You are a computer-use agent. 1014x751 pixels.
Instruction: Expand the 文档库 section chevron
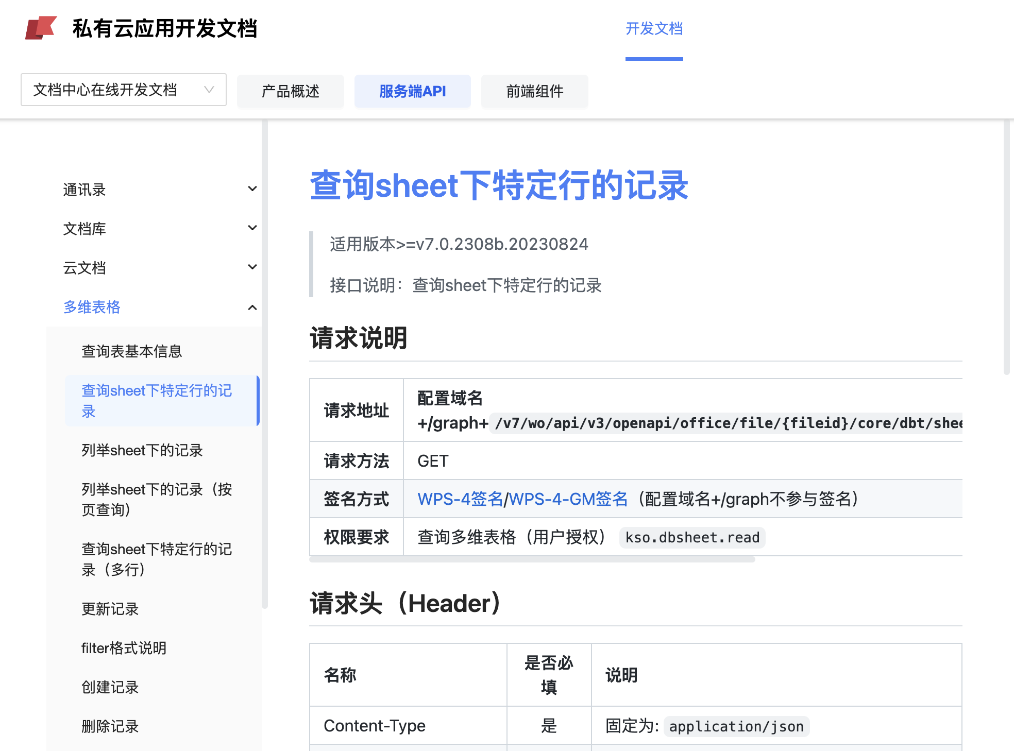(x=252, y=228)
